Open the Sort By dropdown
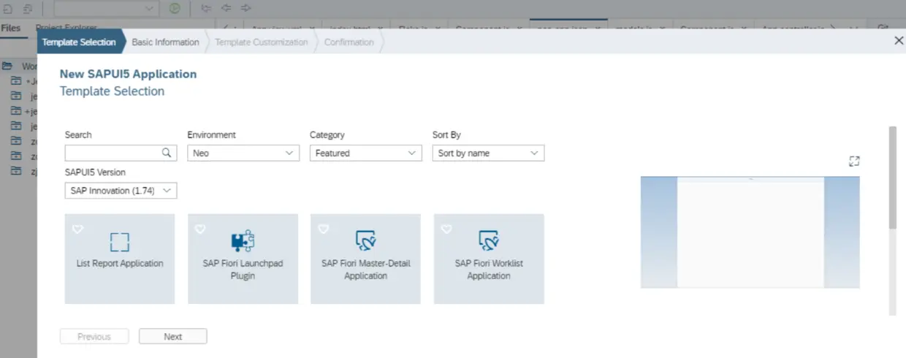This screenshot has width=906, height=358. point(489,153)
